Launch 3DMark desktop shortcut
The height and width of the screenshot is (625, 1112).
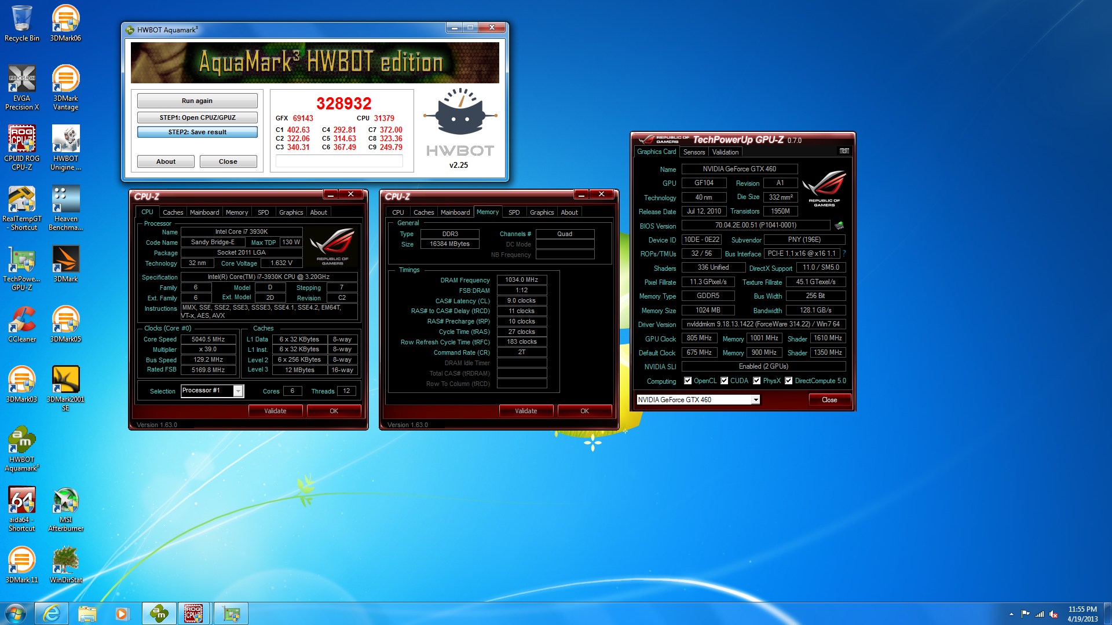pos(65,264)
